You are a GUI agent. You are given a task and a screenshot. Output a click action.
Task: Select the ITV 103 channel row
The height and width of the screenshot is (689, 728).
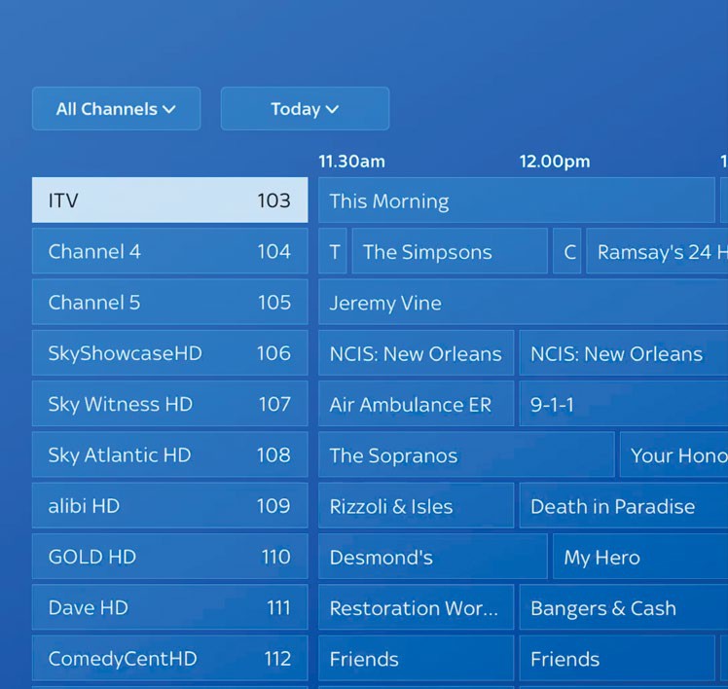click(169, 200)
